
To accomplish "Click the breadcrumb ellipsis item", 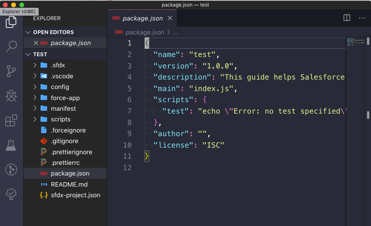I will (175, 32).
